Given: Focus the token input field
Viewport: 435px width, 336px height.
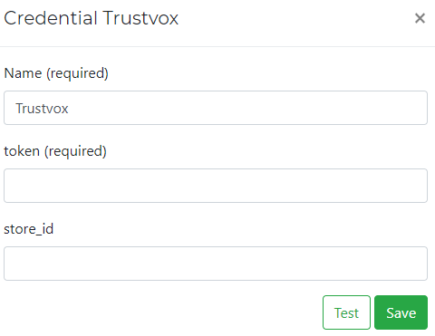Looking at the screenshot, I should click(x=216, y=186).
